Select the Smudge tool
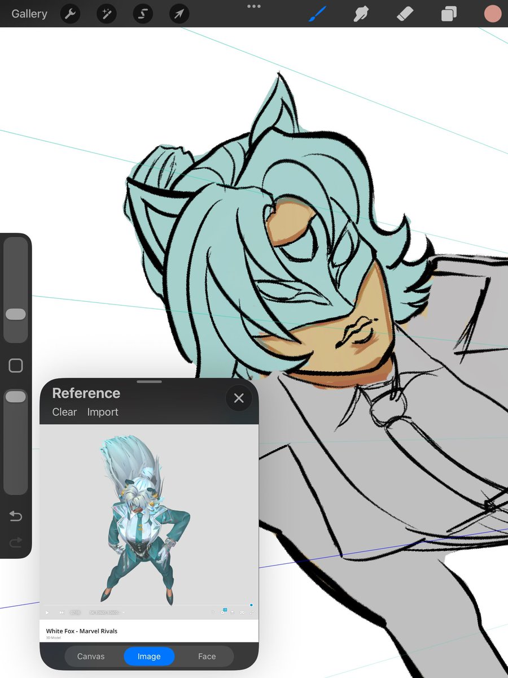 tap(361, 14)
